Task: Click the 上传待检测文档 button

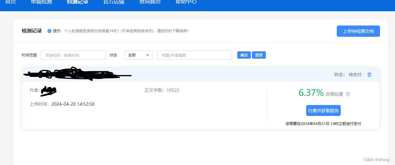Action: [358, 31]
